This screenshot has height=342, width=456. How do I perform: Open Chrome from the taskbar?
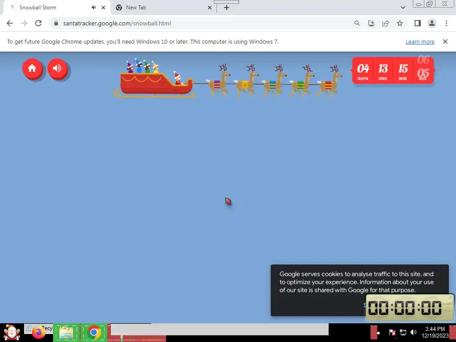tap(94, 332)
